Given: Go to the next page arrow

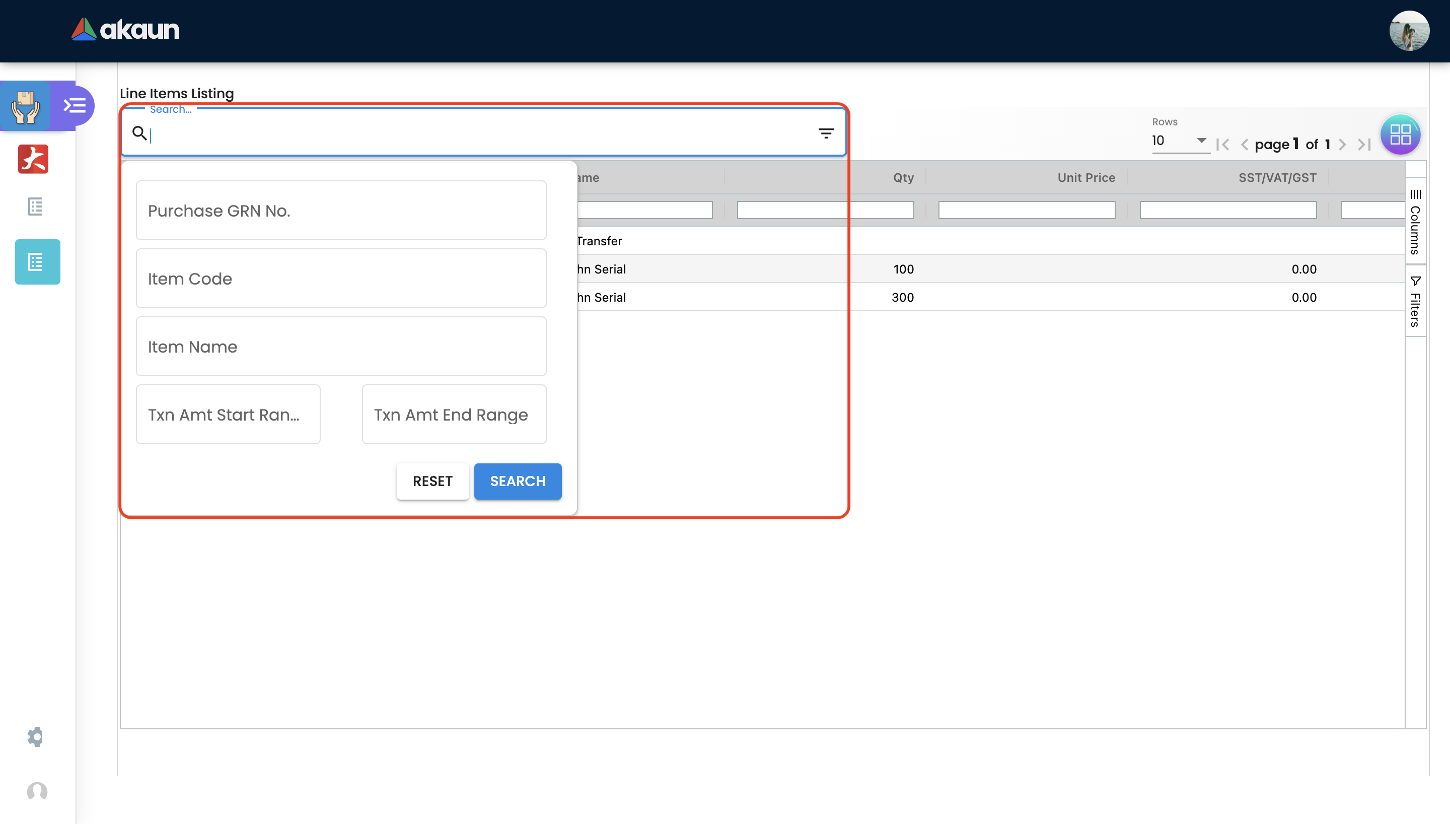Looking at the screenshot, I should tap(1342, 145).
